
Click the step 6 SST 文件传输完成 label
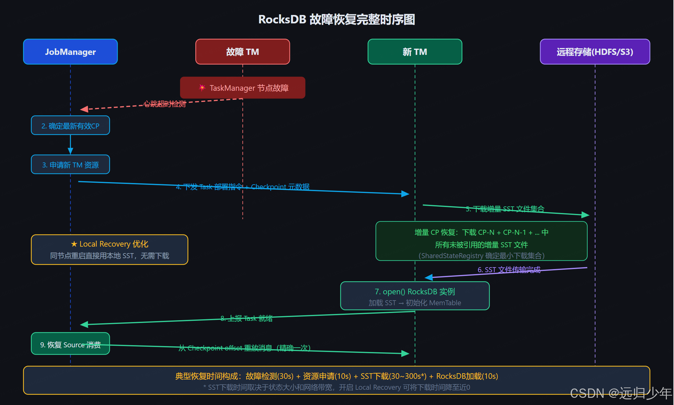[x=509, y=270]
